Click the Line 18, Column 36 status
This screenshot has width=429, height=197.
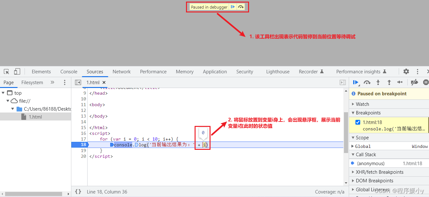coord(107,192)
